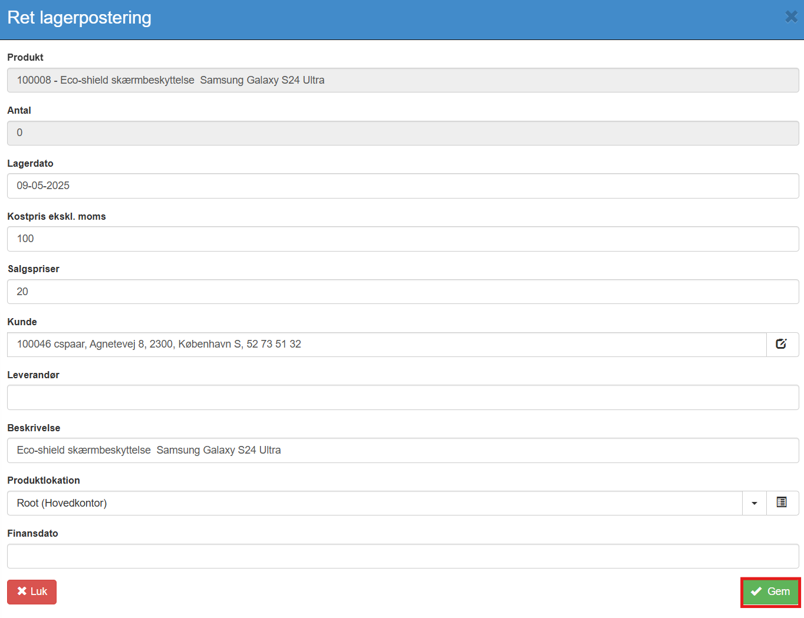
Task: Click the Salgspriser label
Action: tap(34, 269)
